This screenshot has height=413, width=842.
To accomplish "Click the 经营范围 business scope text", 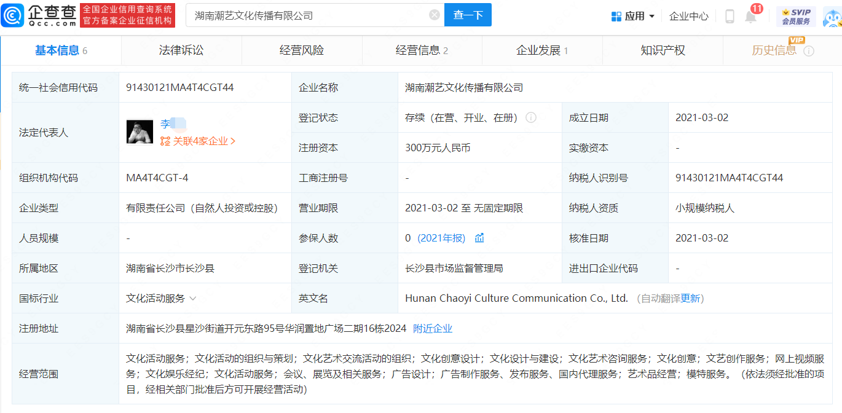I will click(x=475, y=374).
